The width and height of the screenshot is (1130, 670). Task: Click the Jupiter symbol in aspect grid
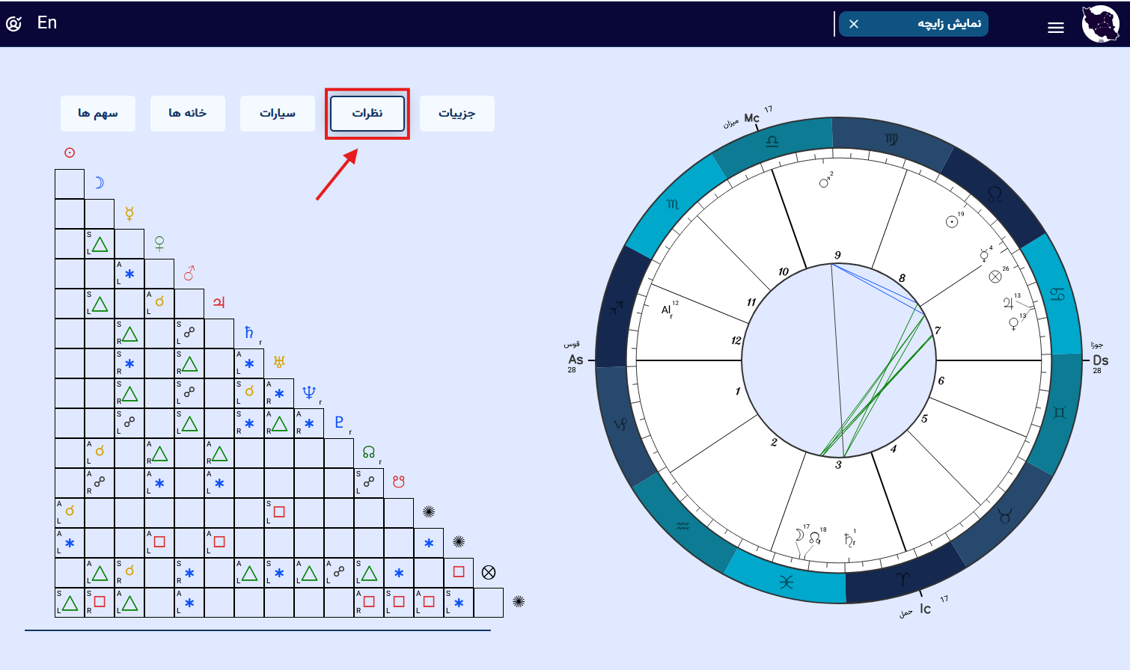click(x=219, y=302)
